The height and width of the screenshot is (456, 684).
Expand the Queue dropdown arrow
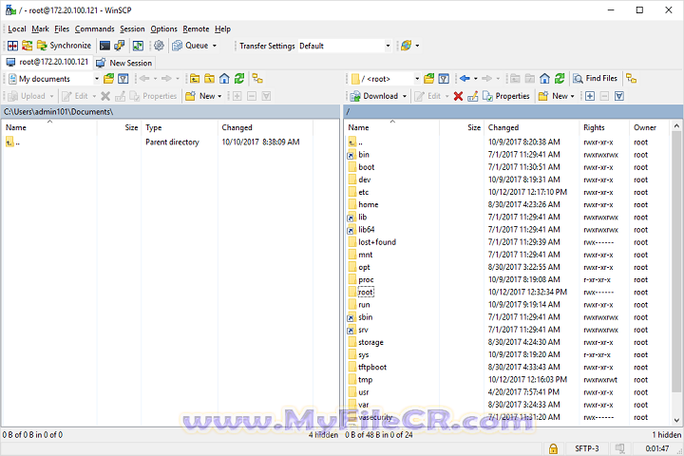214,46
